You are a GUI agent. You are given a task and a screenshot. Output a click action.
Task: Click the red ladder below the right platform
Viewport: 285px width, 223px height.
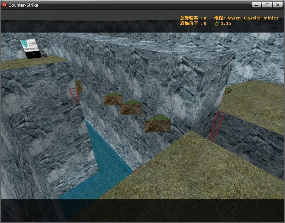216,126
